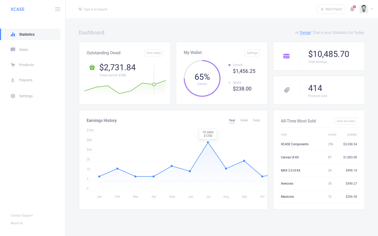The width and height of the screenshot is (378, 236).
Task: Click the $1,003.00 earned value
Action: pos(350,157)
